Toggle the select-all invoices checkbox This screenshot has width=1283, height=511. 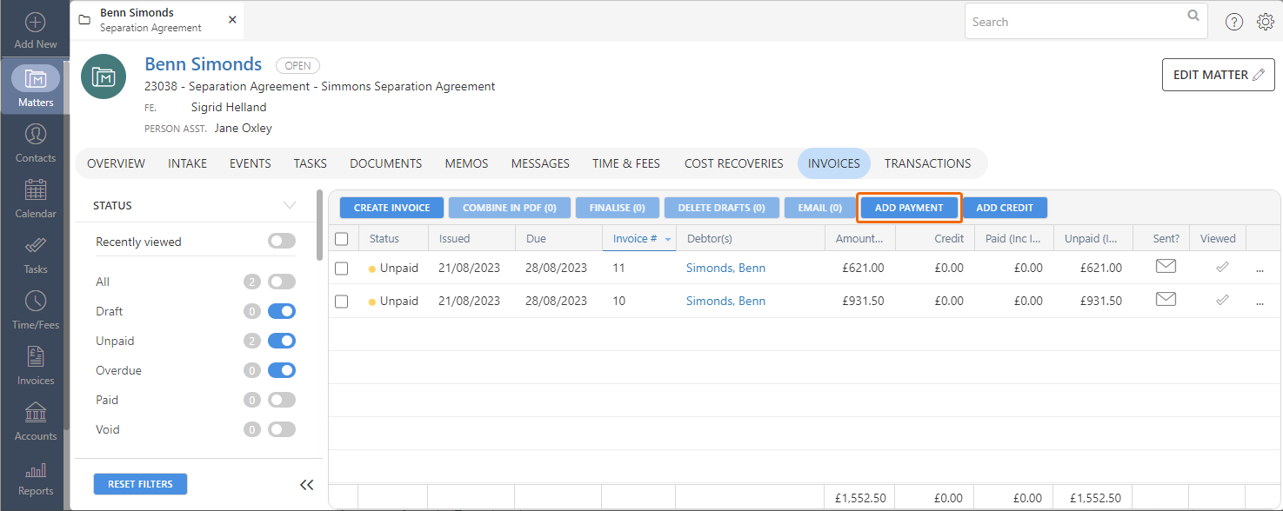[x=341, y=238]
